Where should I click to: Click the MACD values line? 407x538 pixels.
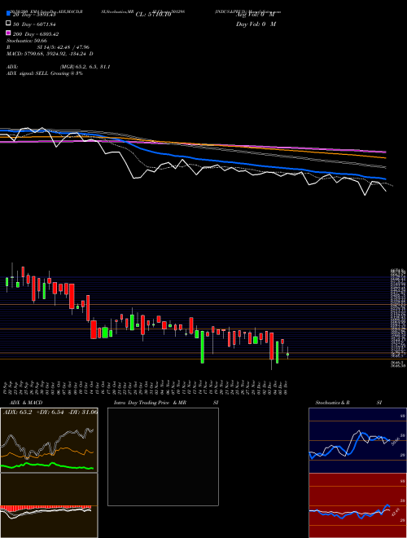(50, 54)
